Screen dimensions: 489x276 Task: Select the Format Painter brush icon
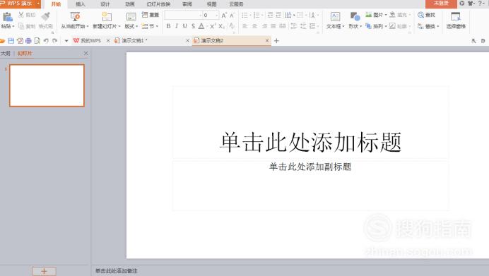coord(45,17)
